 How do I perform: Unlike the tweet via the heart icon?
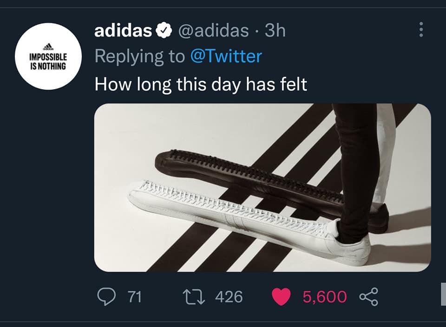[281, 296]
